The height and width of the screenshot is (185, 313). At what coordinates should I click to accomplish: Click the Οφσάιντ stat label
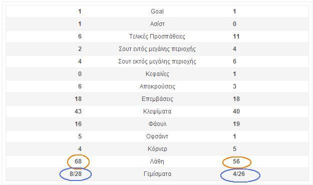click(157, 136)
